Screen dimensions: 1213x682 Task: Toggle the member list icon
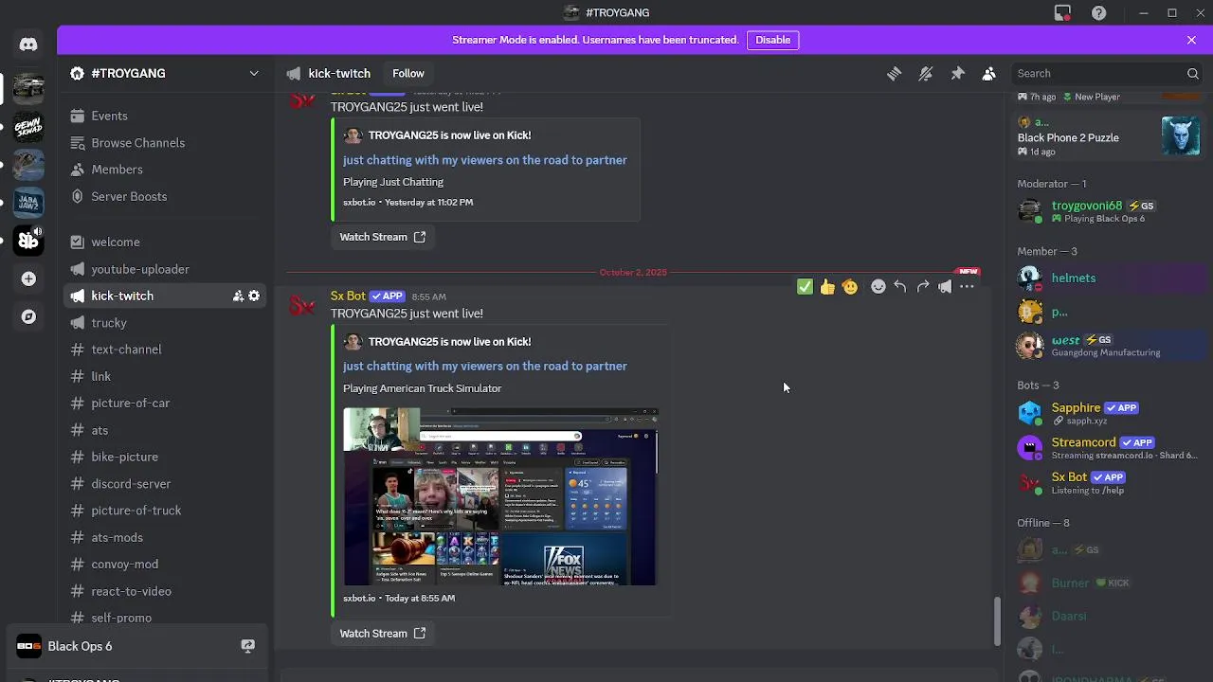coord(988,73)
